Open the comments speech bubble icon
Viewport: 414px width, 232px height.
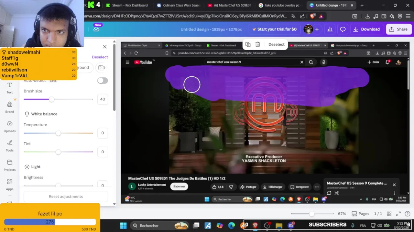coord(343,29)
